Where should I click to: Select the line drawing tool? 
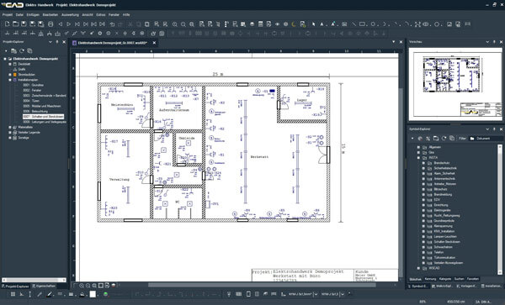click(353, 24)
